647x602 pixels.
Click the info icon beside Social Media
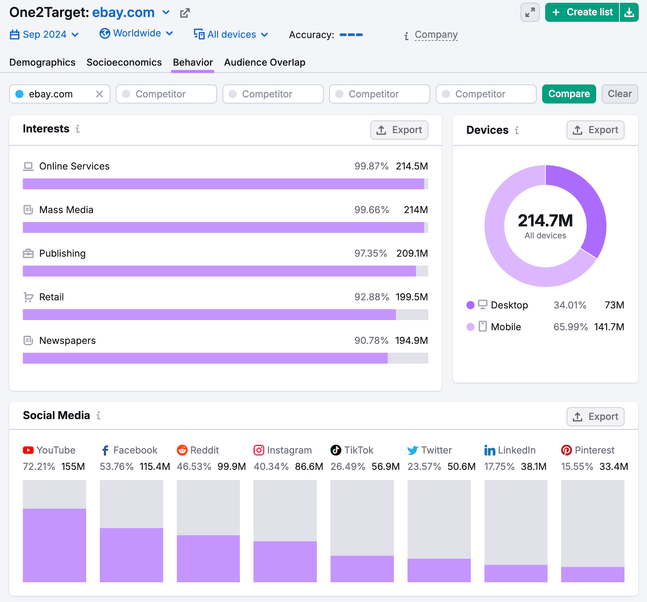coord(98,415)
